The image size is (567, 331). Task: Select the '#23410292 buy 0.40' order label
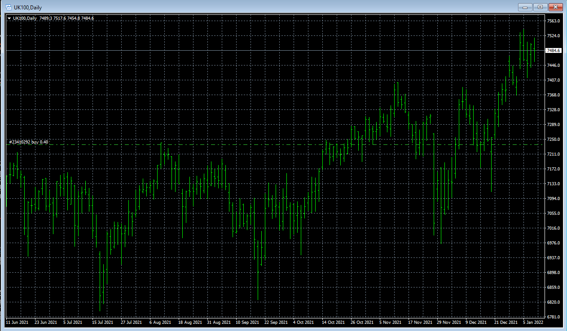(x=29, y=142)
